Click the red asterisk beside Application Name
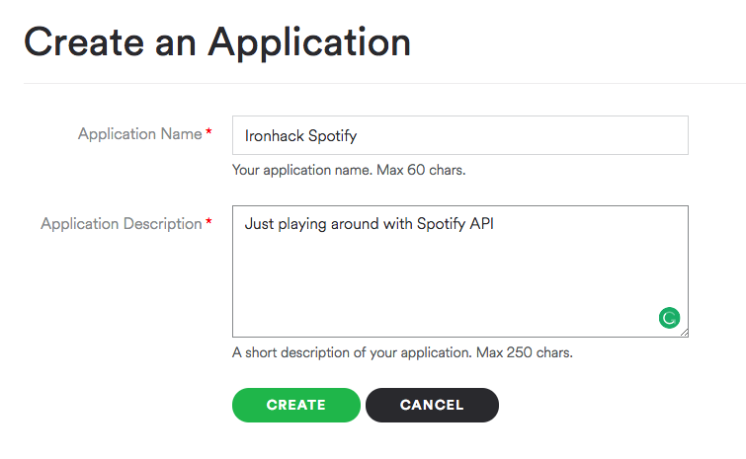 tap(209, 133)
